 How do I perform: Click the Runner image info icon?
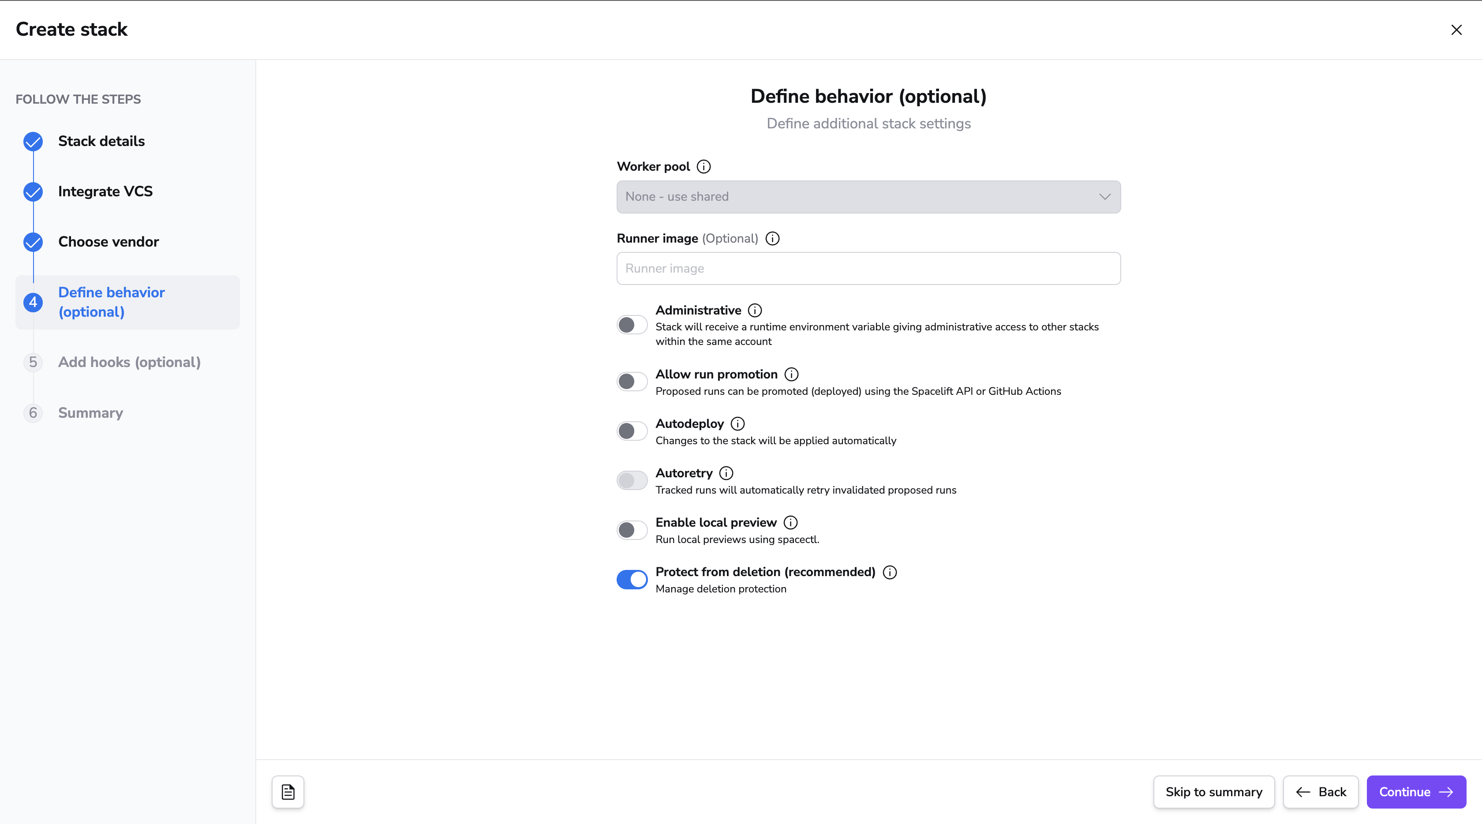[x=773, y=239]
